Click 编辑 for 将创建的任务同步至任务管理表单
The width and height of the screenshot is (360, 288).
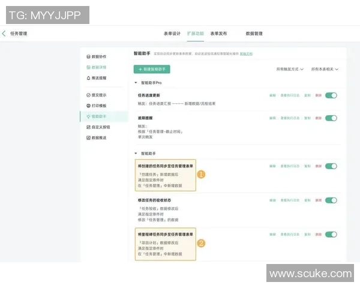point(272,166)
